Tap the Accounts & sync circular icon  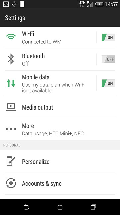[11, 183]
